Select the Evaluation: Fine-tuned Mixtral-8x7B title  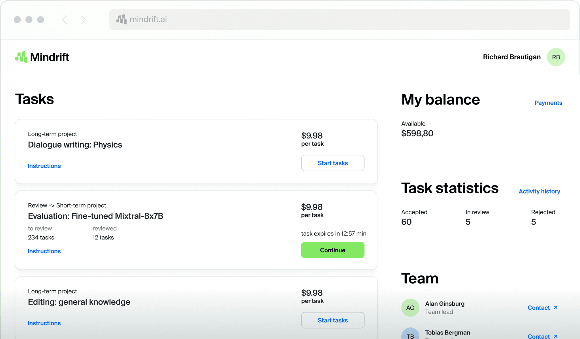click(95, 216)
